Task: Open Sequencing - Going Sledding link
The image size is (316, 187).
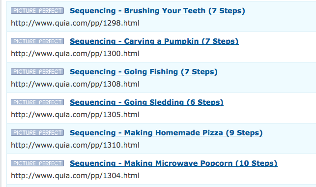Action: (x=146, y=102)
